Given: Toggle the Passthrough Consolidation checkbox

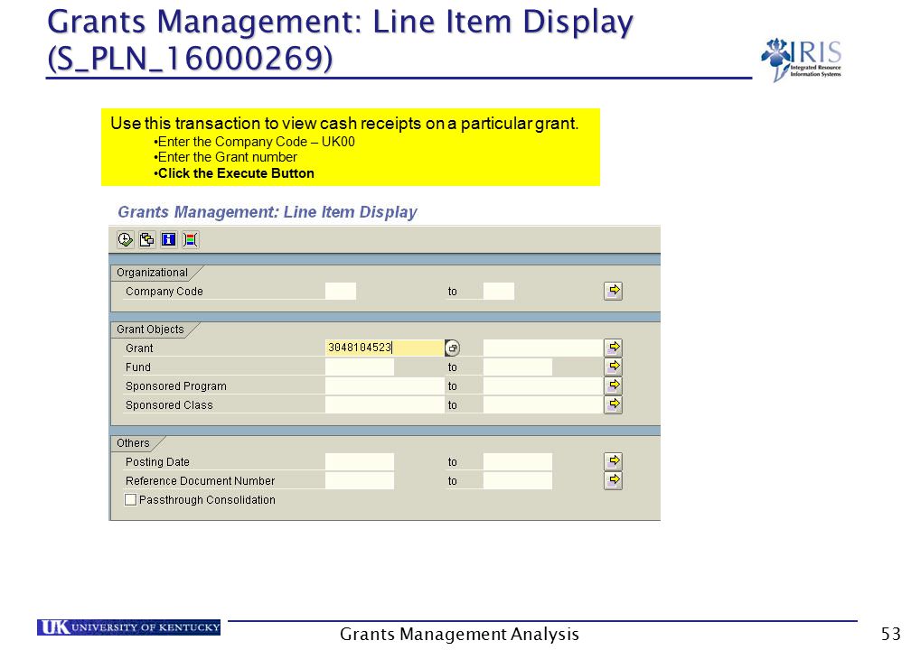Looking at the screenshot, I should [x=131, y=500].
